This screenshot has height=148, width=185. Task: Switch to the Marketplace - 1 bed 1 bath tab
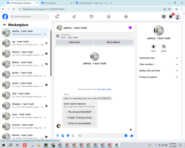coord(91,3)
